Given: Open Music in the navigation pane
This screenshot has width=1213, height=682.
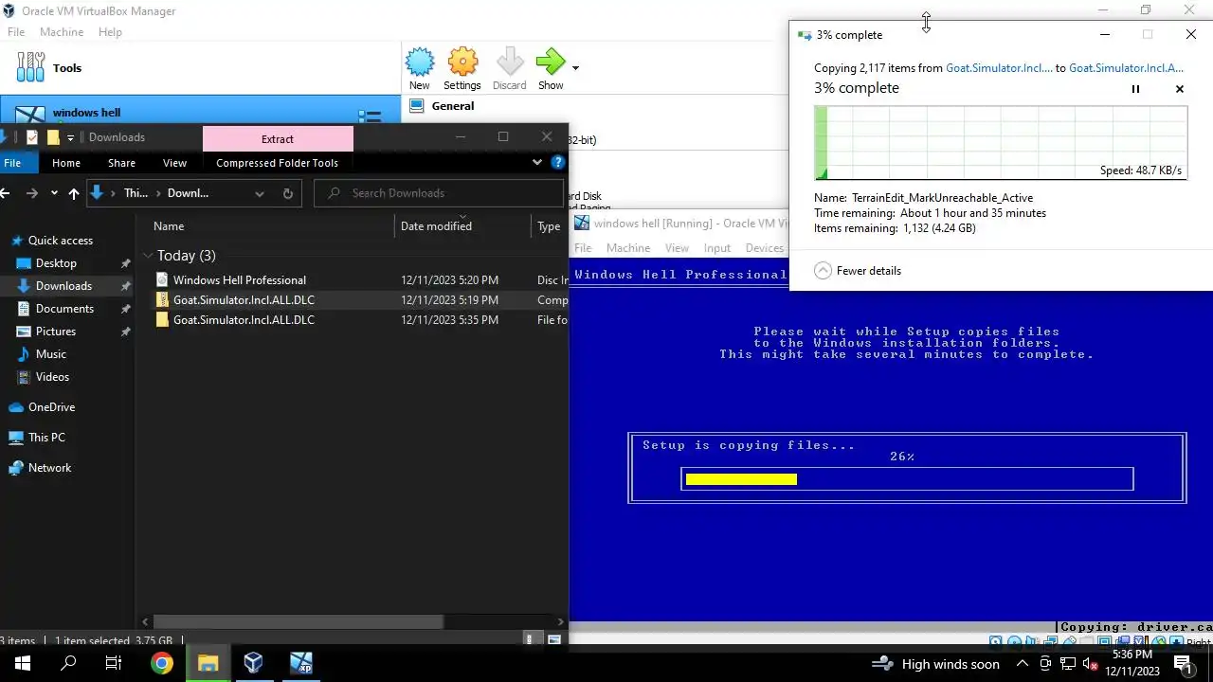Looking at the screenshot, I should pos(50,354).
